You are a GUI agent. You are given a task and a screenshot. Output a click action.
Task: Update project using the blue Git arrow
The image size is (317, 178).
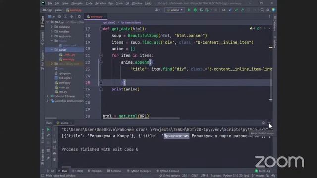click(230, 10)
